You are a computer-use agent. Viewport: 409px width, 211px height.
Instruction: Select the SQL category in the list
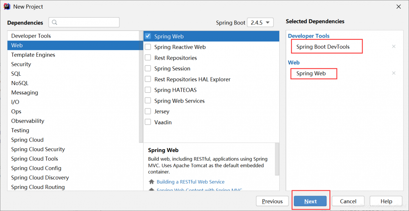[16, 74]
